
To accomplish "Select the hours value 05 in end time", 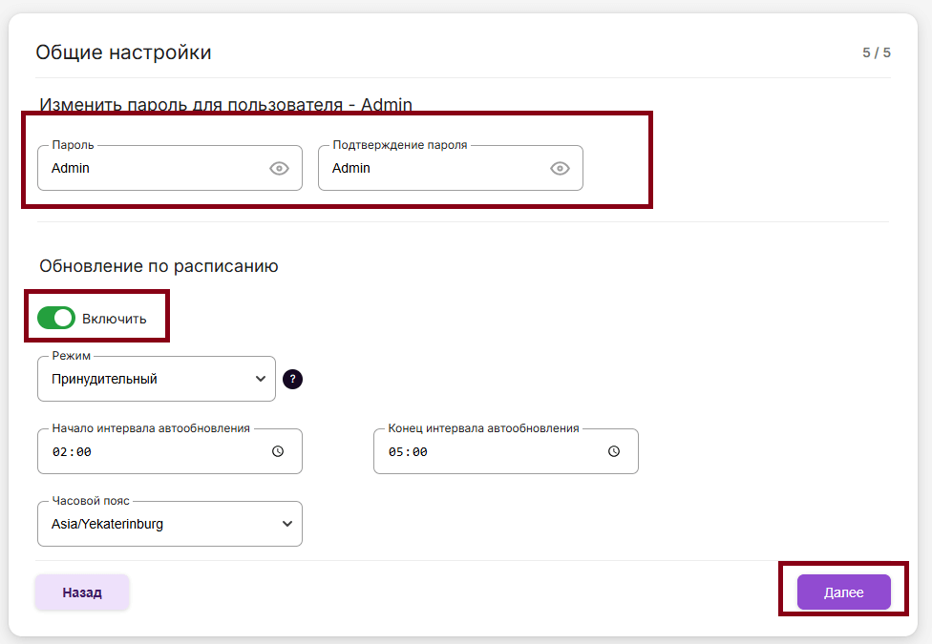I will click(395, 452).
